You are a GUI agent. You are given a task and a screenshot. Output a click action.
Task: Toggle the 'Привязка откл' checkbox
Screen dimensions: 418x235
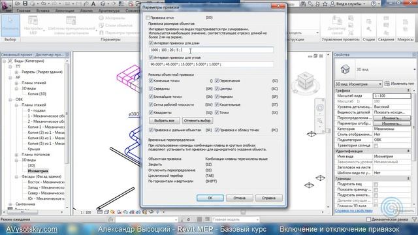[x=148, y=18]
